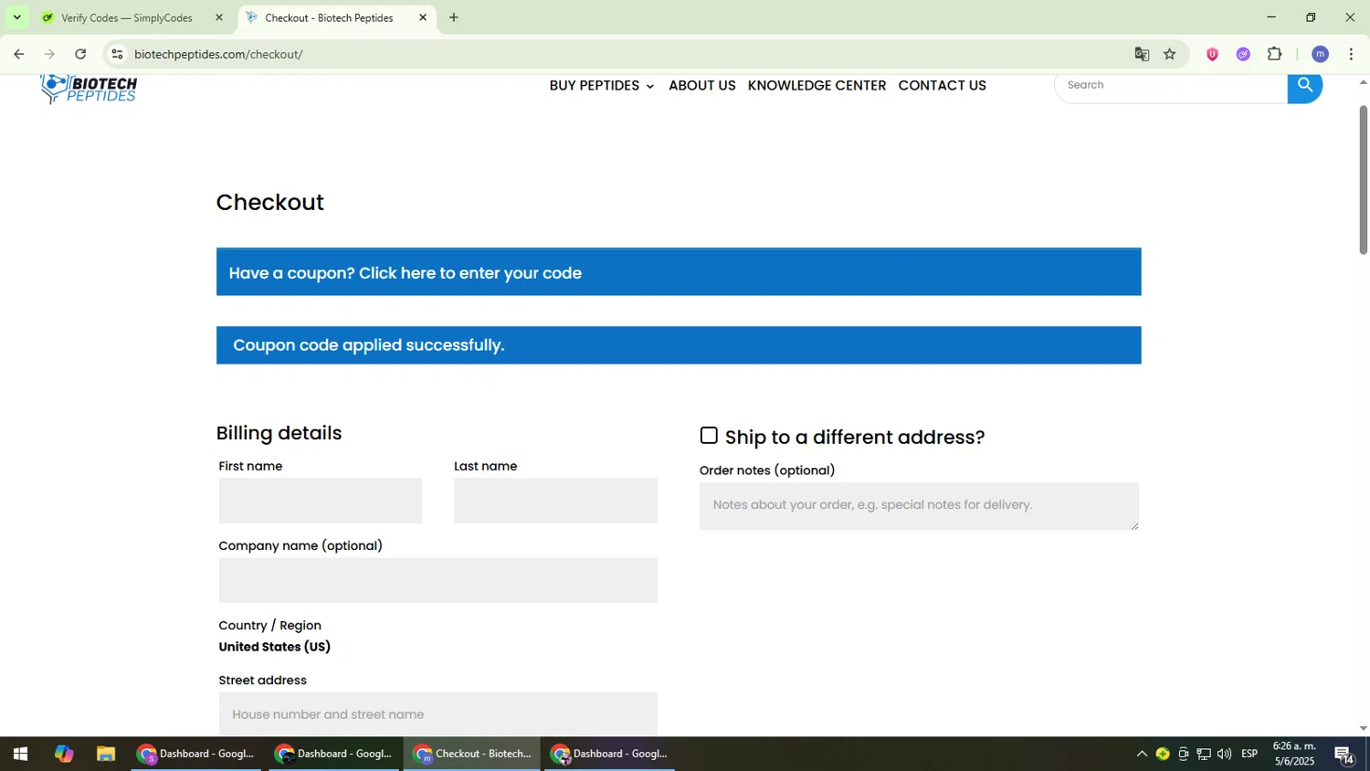Click the Order notes text area

[919, 506]
